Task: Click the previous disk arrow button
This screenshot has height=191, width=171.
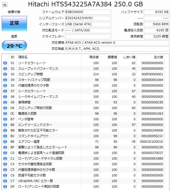Action: click(5, 5)
